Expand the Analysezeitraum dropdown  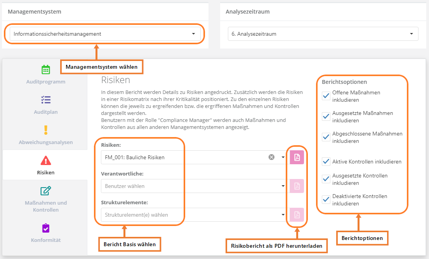coord(323,34)
